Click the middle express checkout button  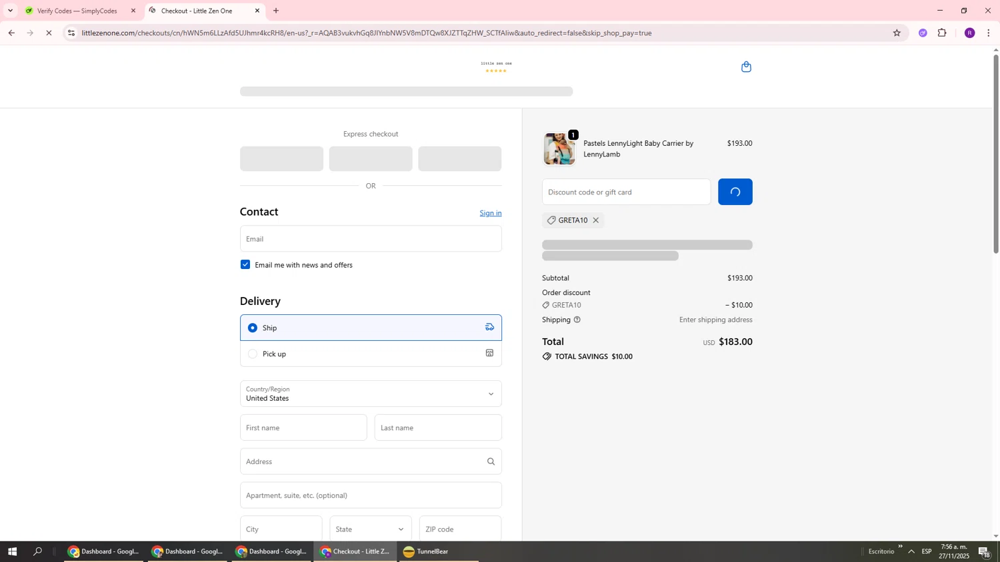pos(371,158)
